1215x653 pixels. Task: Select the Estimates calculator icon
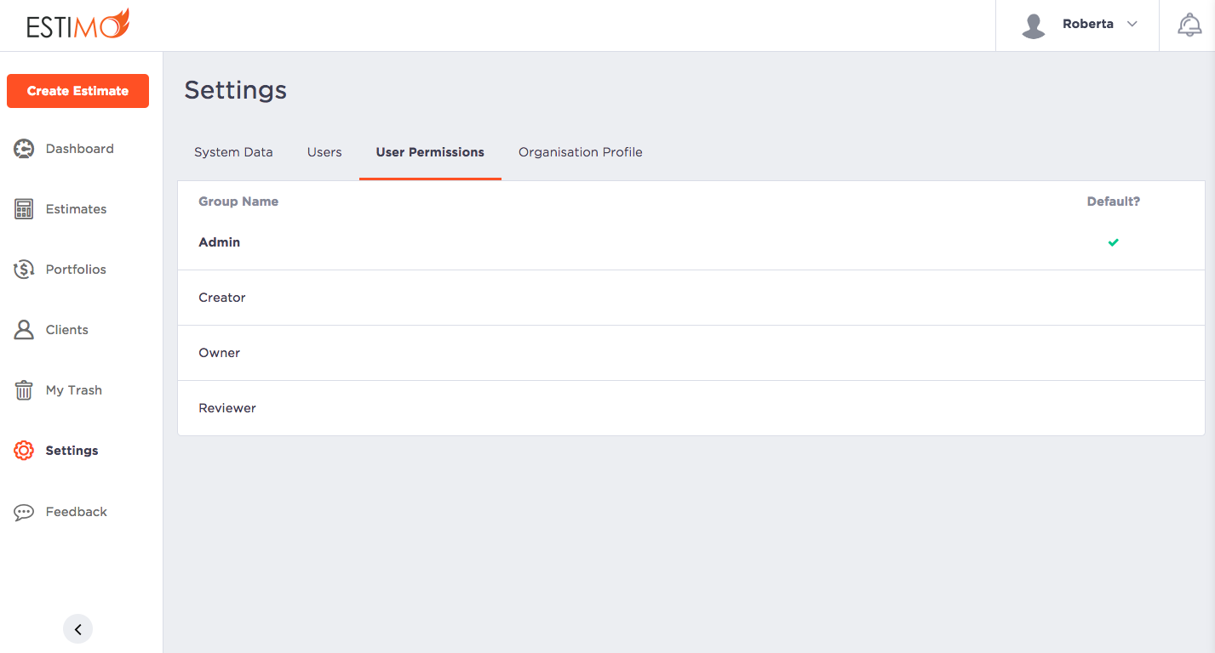(23, 208)
